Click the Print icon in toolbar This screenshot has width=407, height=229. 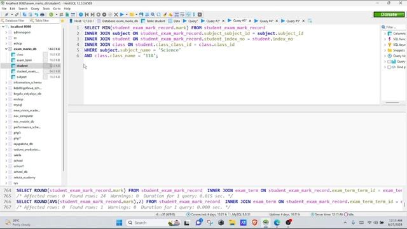(x=42, y=15)
